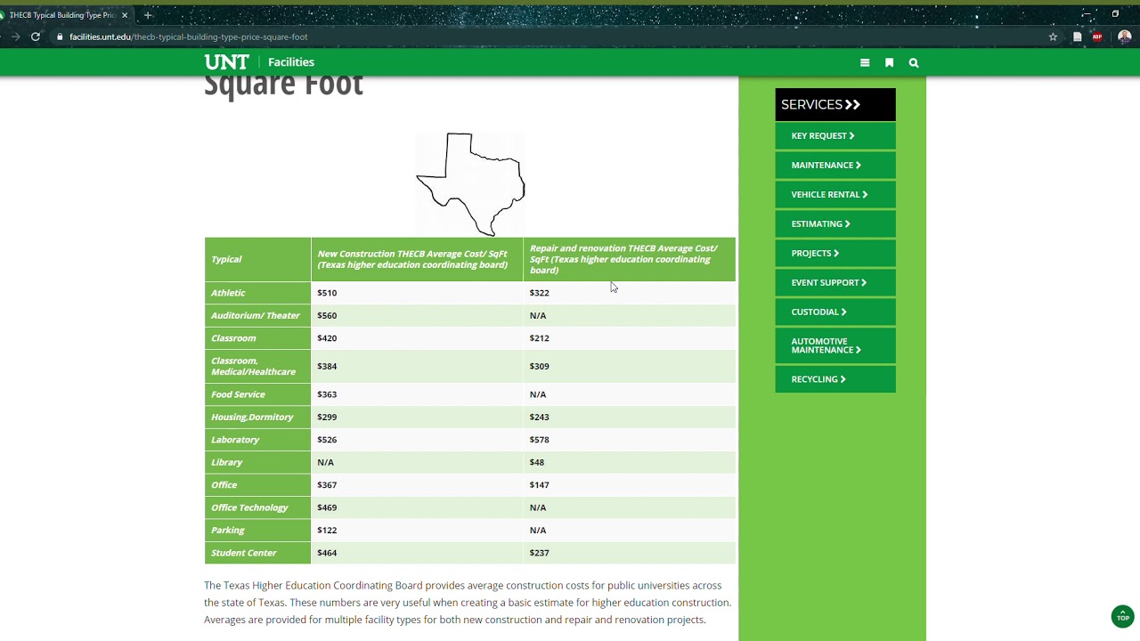Go to ESTIMATING service
This screenshot has width=1140, height=641.
pos(835,223)
